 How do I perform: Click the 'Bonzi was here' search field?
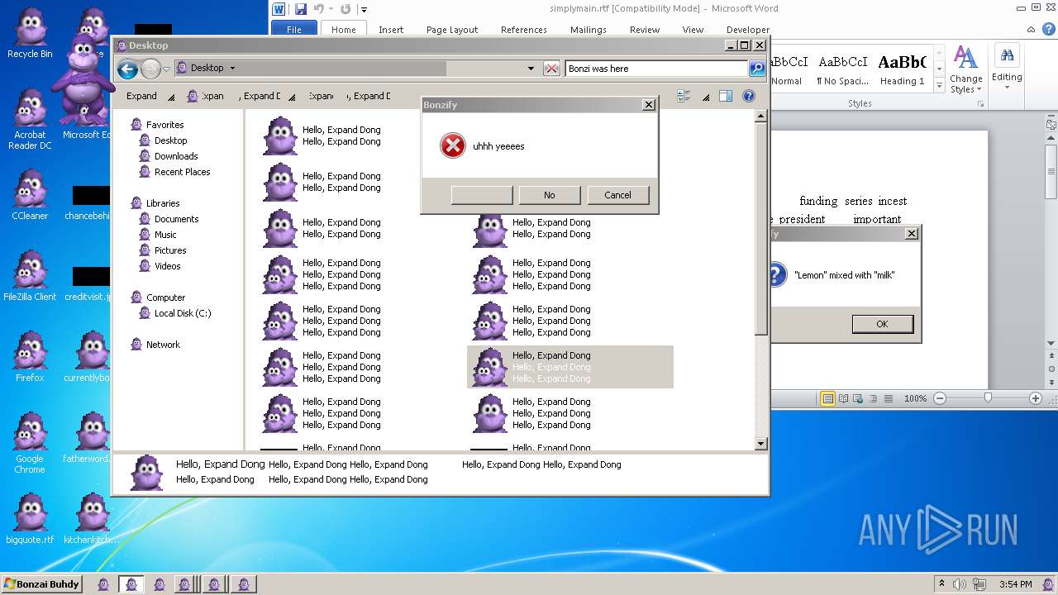pyautogui.click(x=656, y=69)
